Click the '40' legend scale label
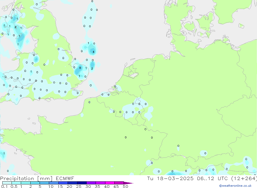257x188 pixels. point(107,186)
